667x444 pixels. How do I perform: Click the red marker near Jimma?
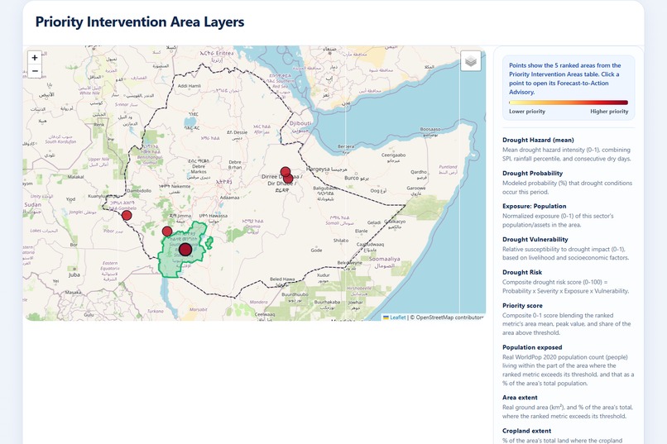pos(167,232)
